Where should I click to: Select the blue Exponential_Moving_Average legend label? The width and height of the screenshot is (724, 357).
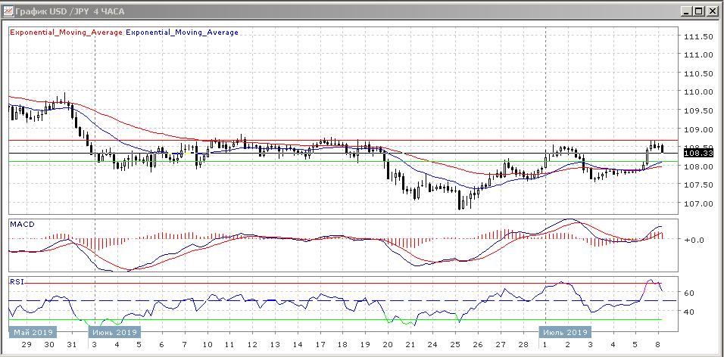[182, 33]
